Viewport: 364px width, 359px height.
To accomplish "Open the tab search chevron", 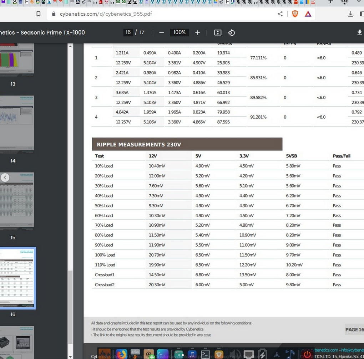I will (360, 2).
